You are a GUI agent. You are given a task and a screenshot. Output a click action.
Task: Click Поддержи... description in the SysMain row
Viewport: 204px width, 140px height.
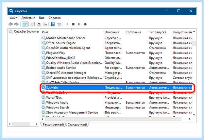[113, 87]
